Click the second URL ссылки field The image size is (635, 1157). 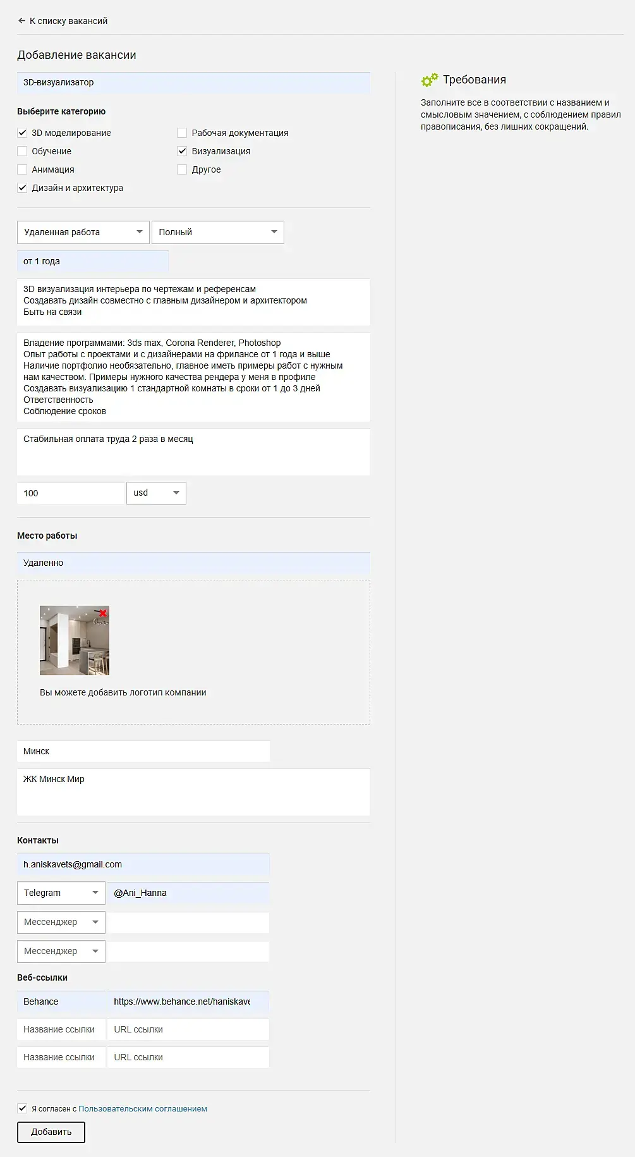[x=188, y=1029]
